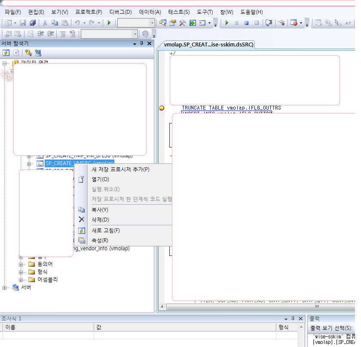Open the Command Window icon
Screen dimensions: 361x347
tap(202, 23)
